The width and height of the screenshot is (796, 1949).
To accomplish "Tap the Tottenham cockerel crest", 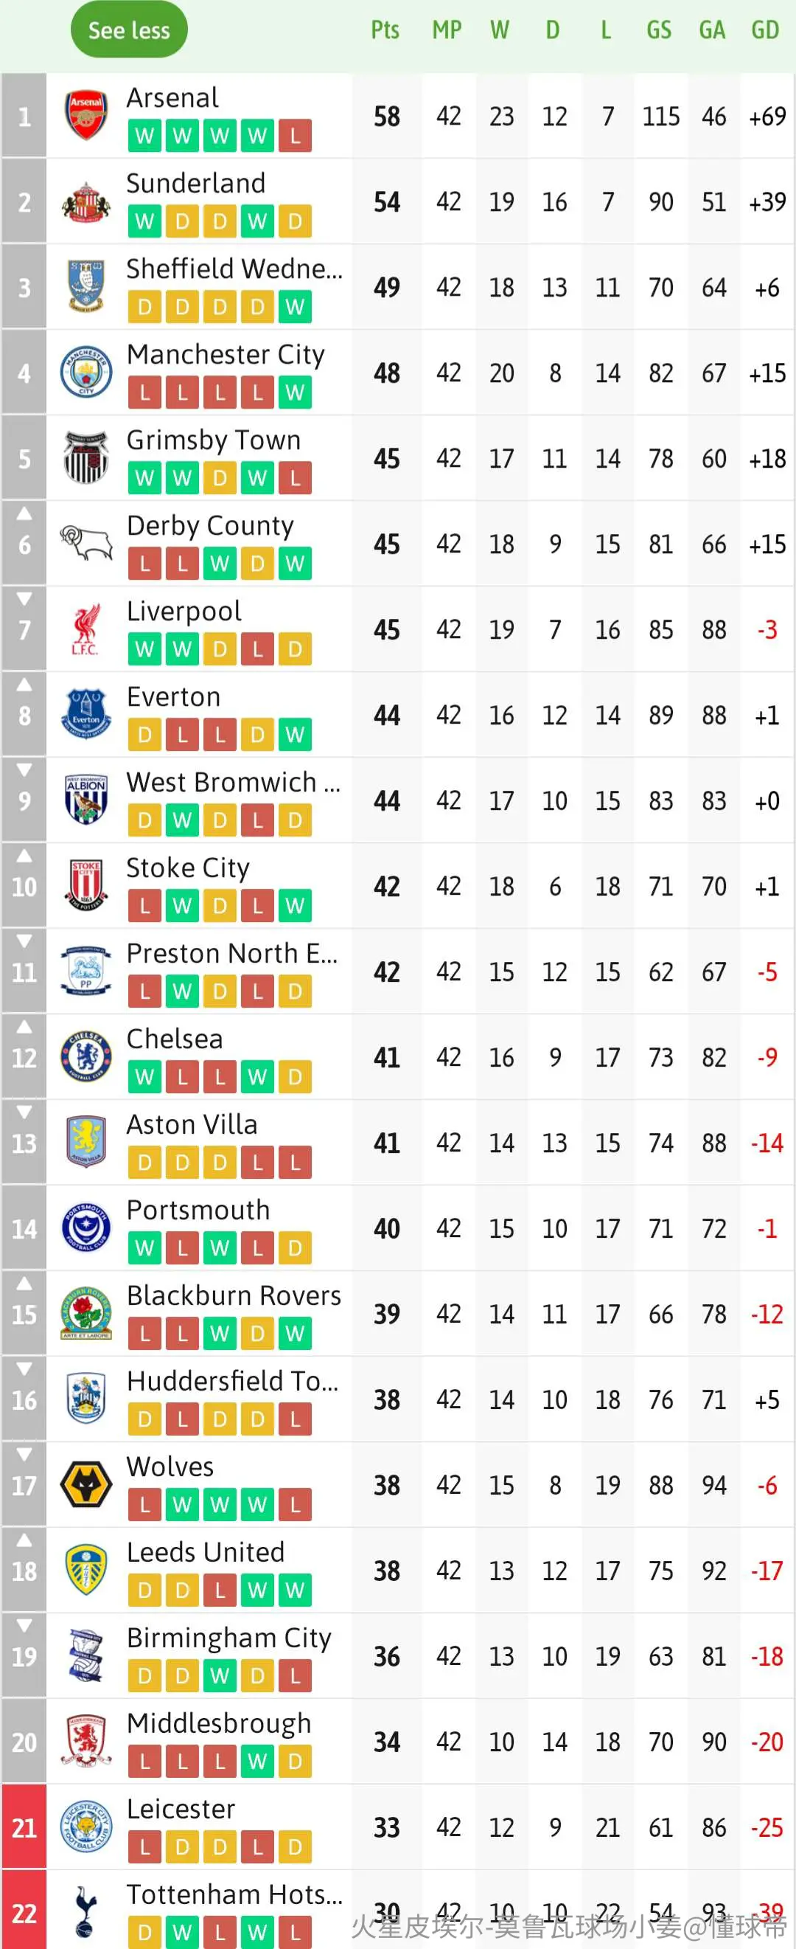I will click(x=85, y=1911).
